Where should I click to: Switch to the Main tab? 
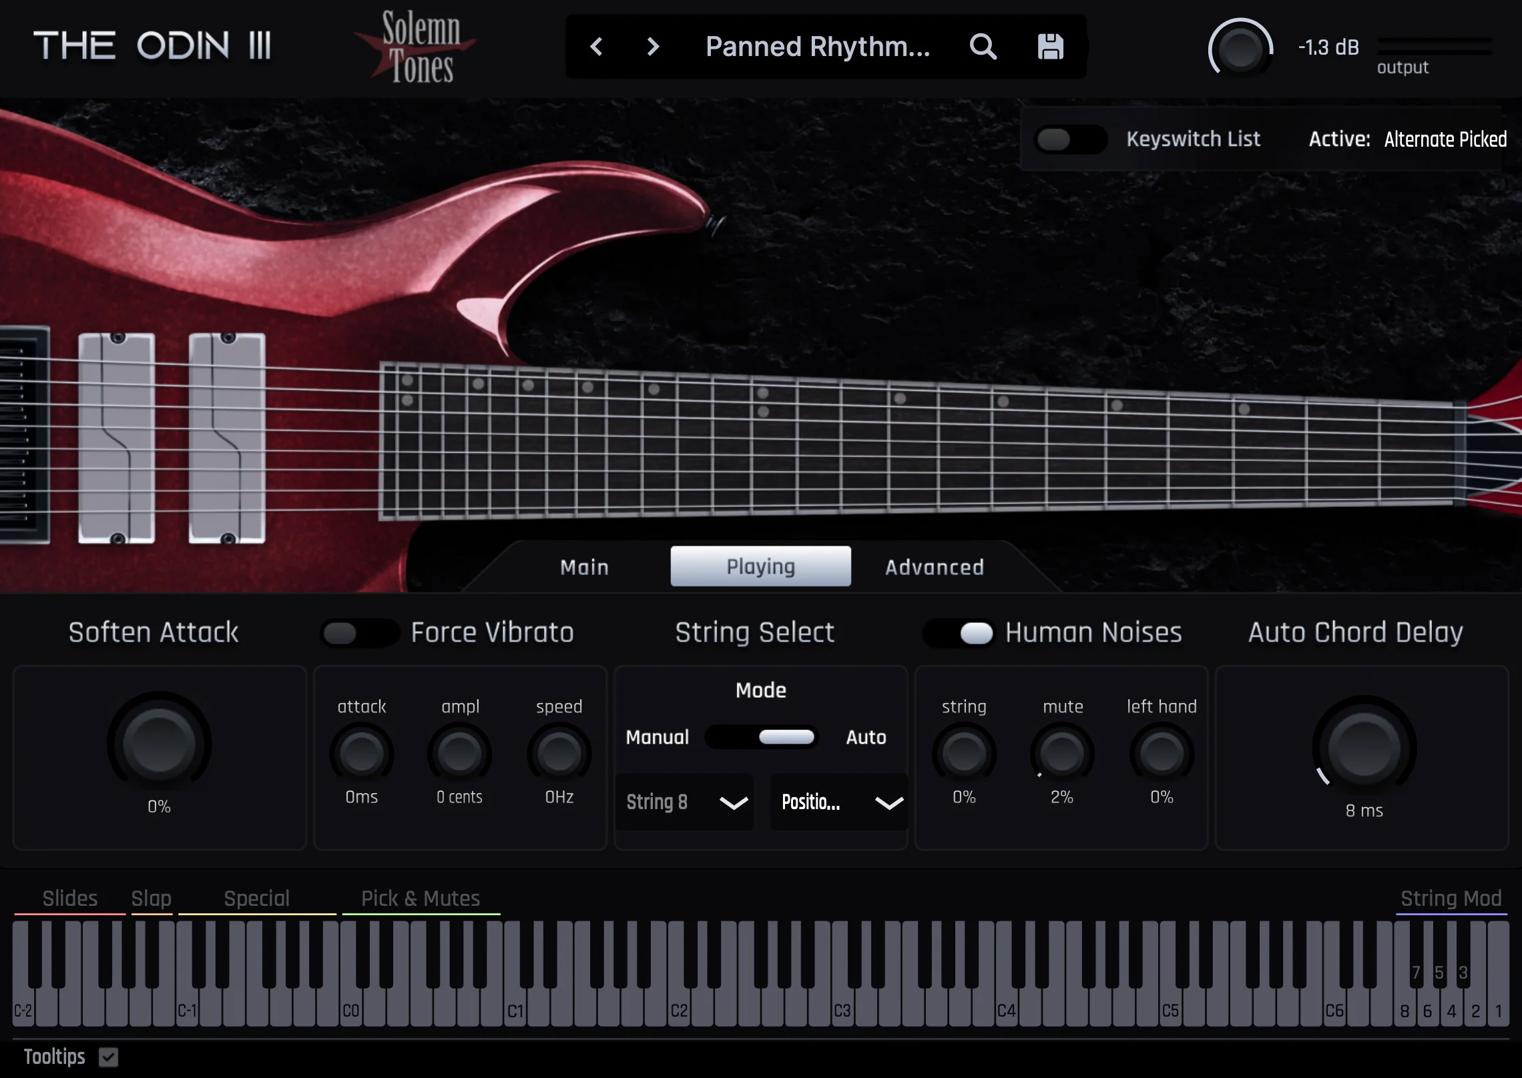pos(584,567)
